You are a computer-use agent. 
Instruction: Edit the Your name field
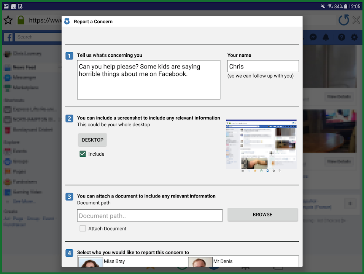click(x=263, y=66)
